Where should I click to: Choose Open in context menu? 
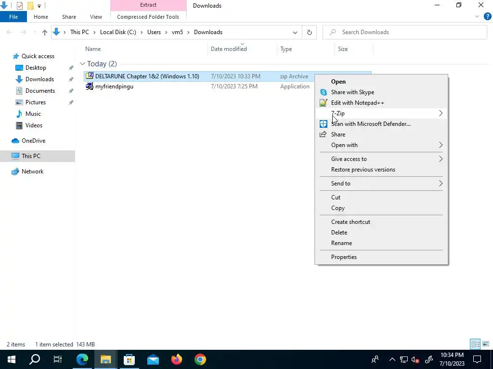(381, 82)
